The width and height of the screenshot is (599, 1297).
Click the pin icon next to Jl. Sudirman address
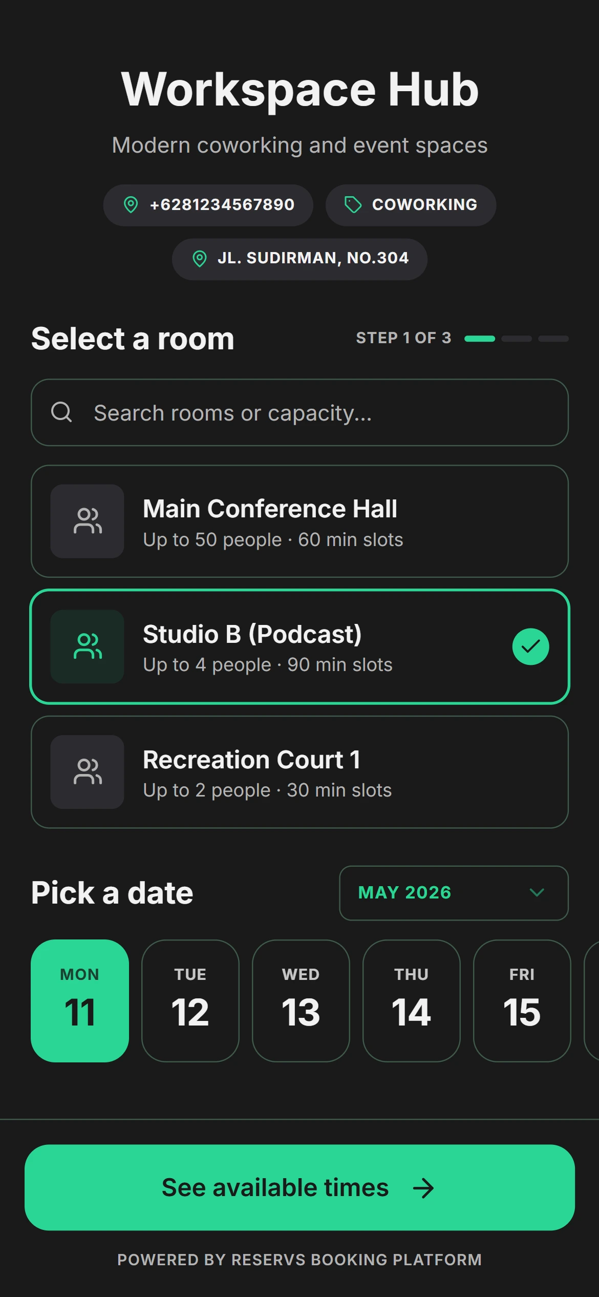pyautogui.click(x=199, y=259)
